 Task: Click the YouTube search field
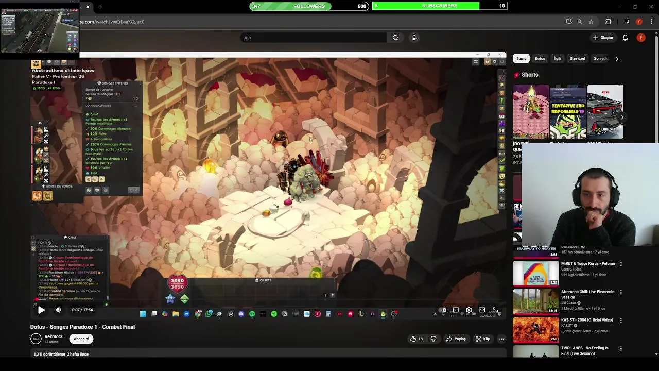pyautogui.click(x=314, y=38)
